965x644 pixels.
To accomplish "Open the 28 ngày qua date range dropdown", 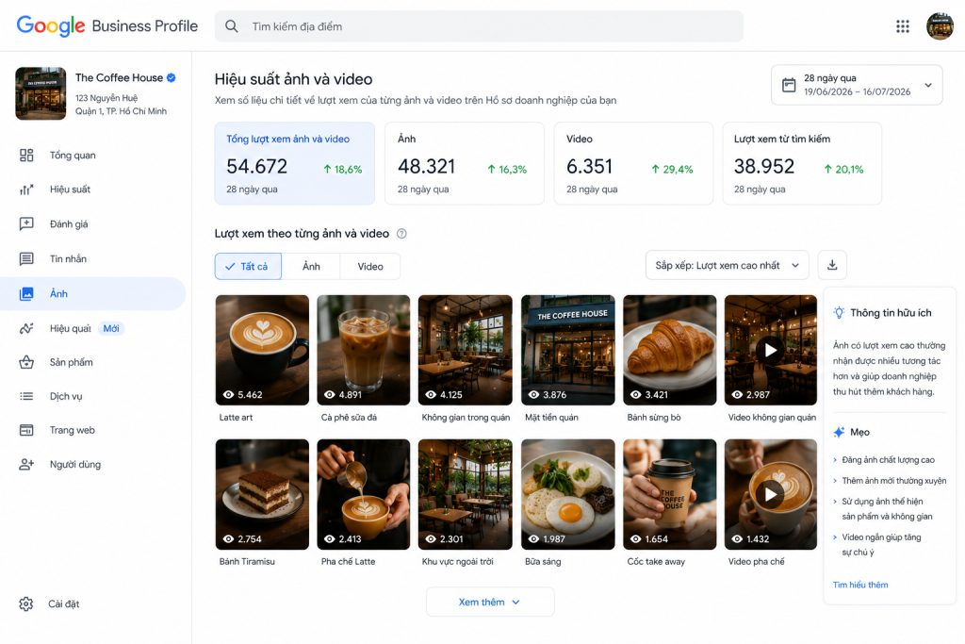I will point(857,85).
